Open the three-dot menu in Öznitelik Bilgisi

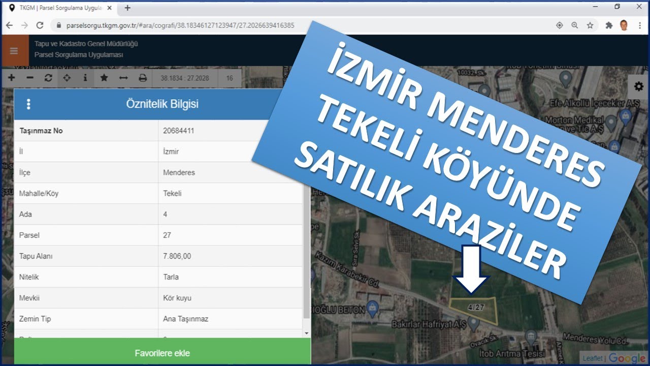coord(28,104)
